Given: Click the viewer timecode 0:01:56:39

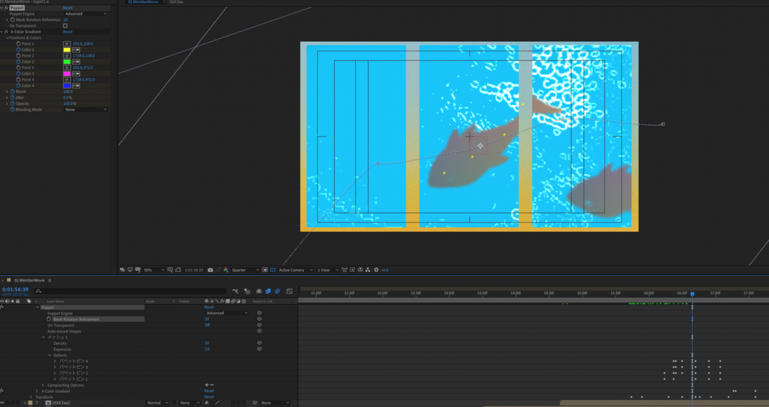Looking at the screenshot, I should [194, 270].
